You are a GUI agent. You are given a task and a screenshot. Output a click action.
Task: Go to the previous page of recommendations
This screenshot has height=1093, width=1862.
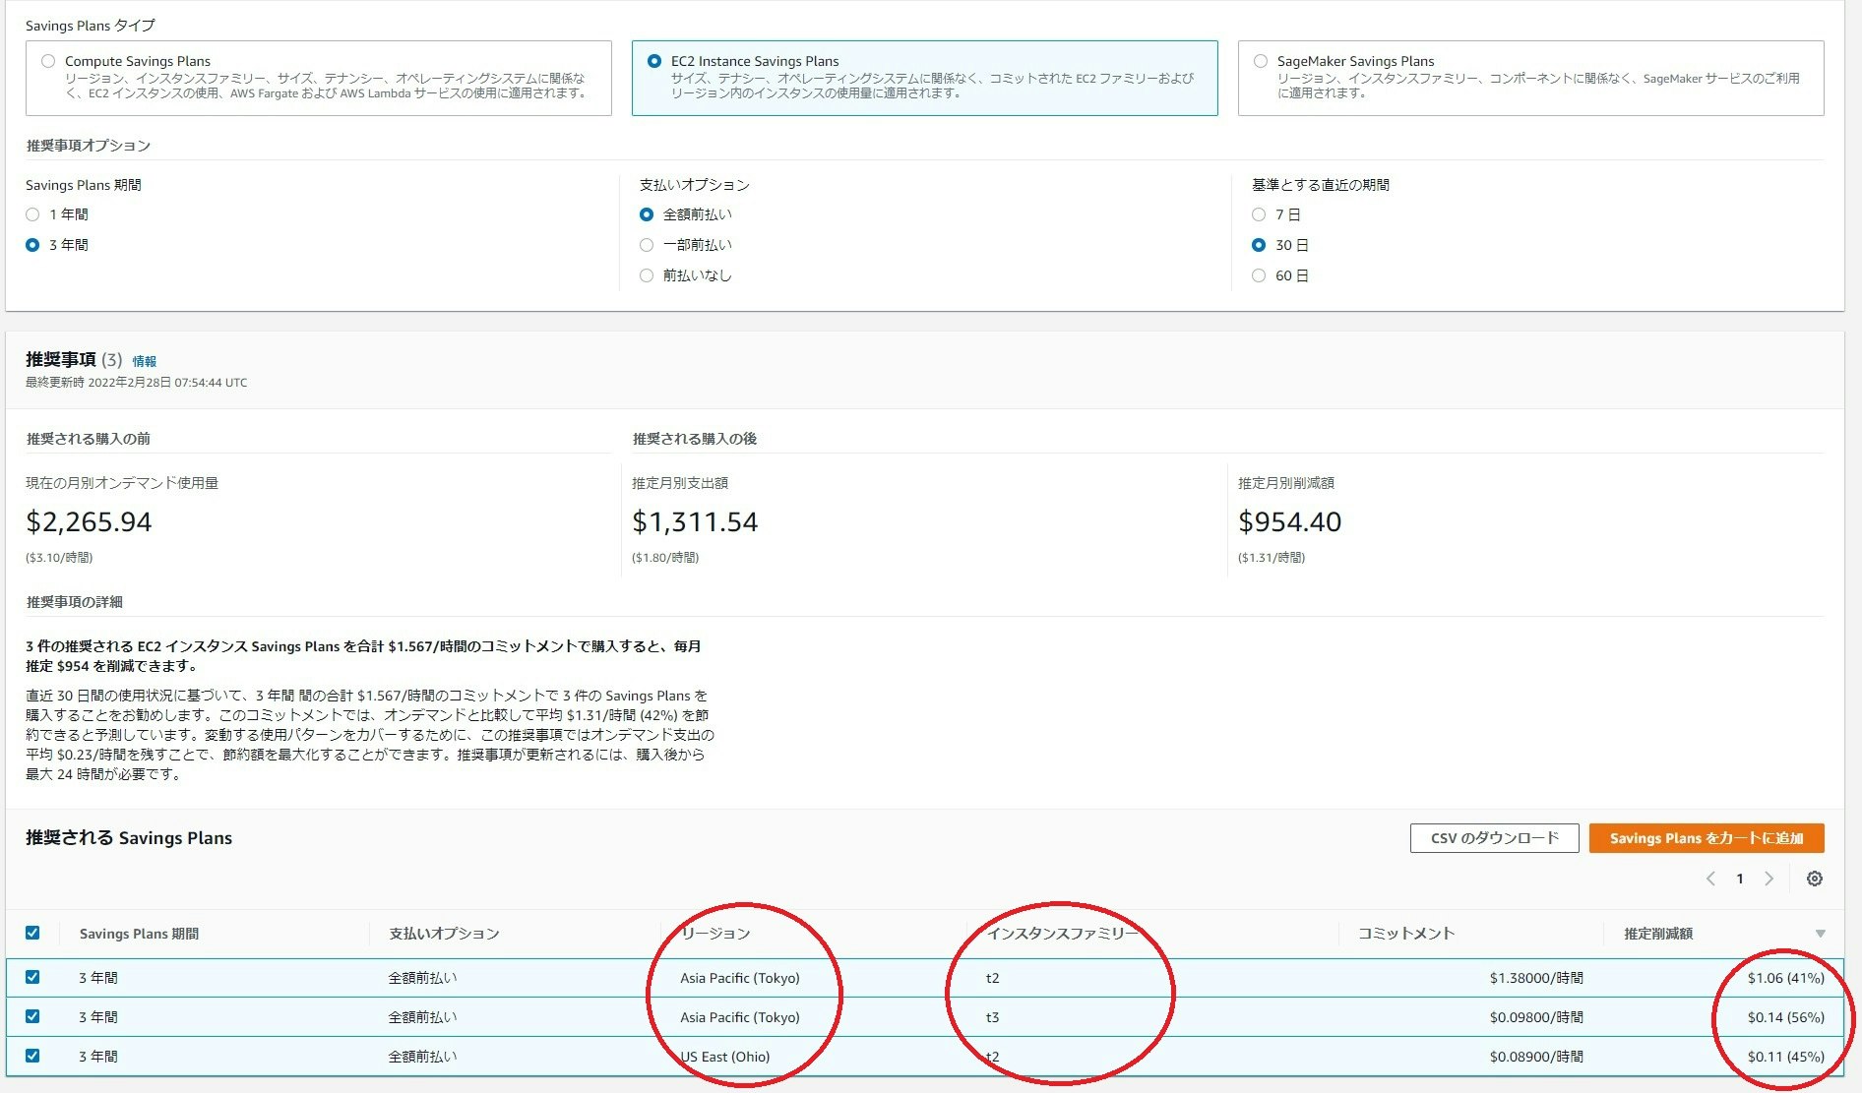pyautogui.click(x=1710, y=879)
